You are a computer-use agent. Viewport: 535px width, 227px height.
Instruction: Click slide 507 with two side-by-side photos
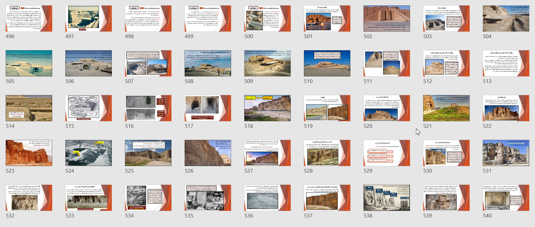click(148, 63)
